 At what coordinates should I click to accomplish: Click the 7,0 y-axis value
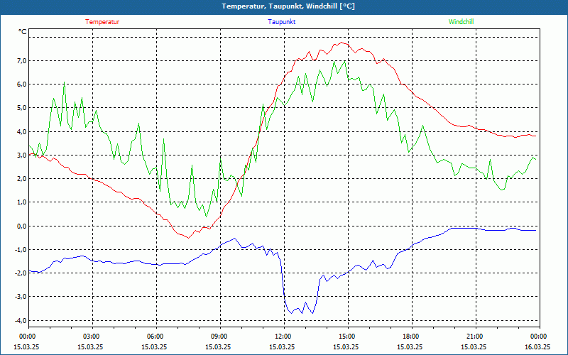[x=22, y=61]
